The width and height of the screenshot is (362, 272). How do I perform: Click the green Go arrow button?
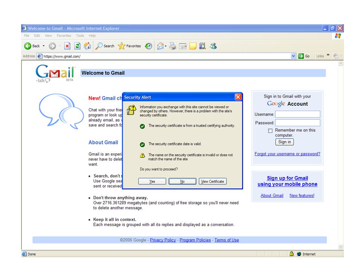[301, 56]
